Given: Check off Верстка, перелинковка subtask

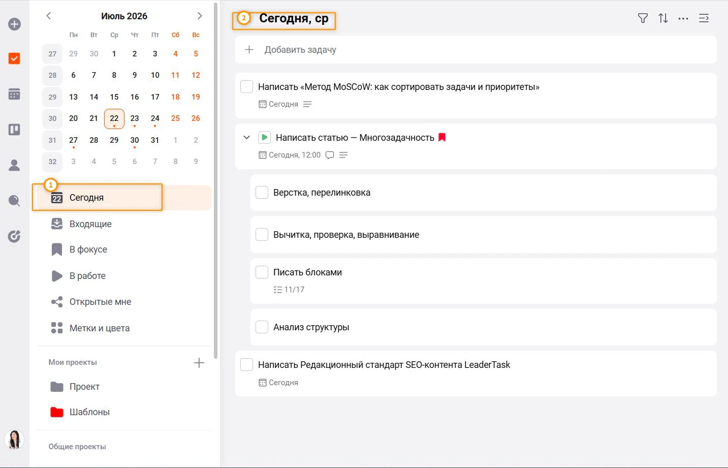Looking at the screenshot, I should pos(262,192).
